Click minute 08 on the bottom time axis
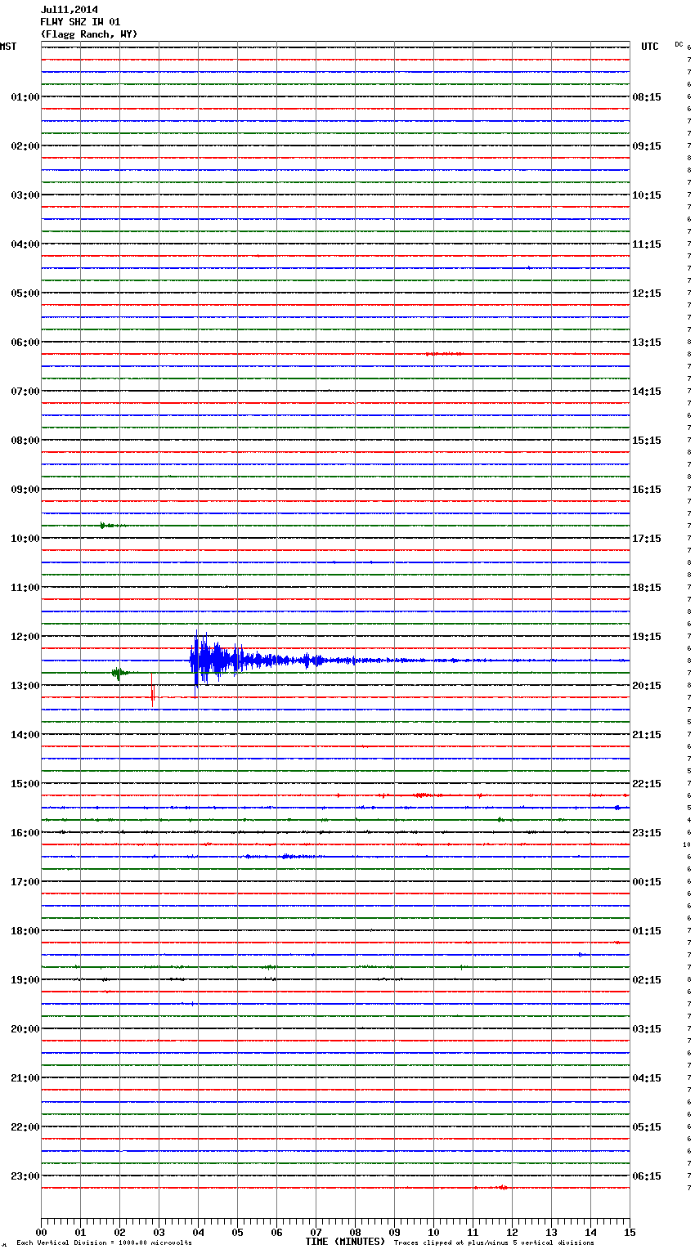 click(355, 1232)
